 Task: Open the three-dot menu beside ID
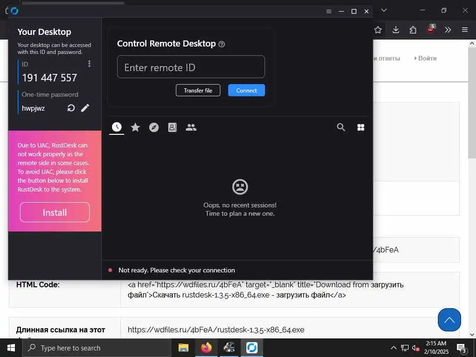coord(89,64)
